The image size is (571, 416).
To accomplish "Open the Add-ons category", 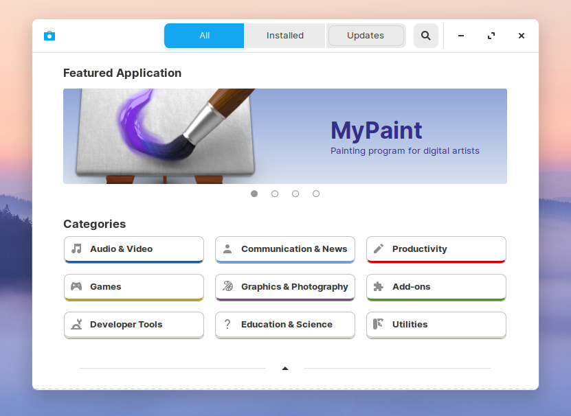I will click(x=436, y=288).
